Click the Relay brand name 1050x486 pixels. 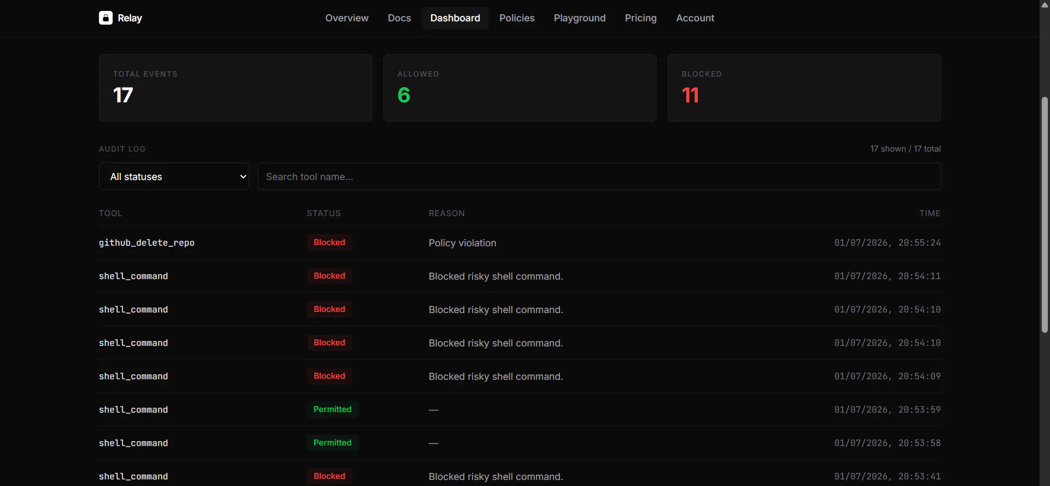pos(130,18)
